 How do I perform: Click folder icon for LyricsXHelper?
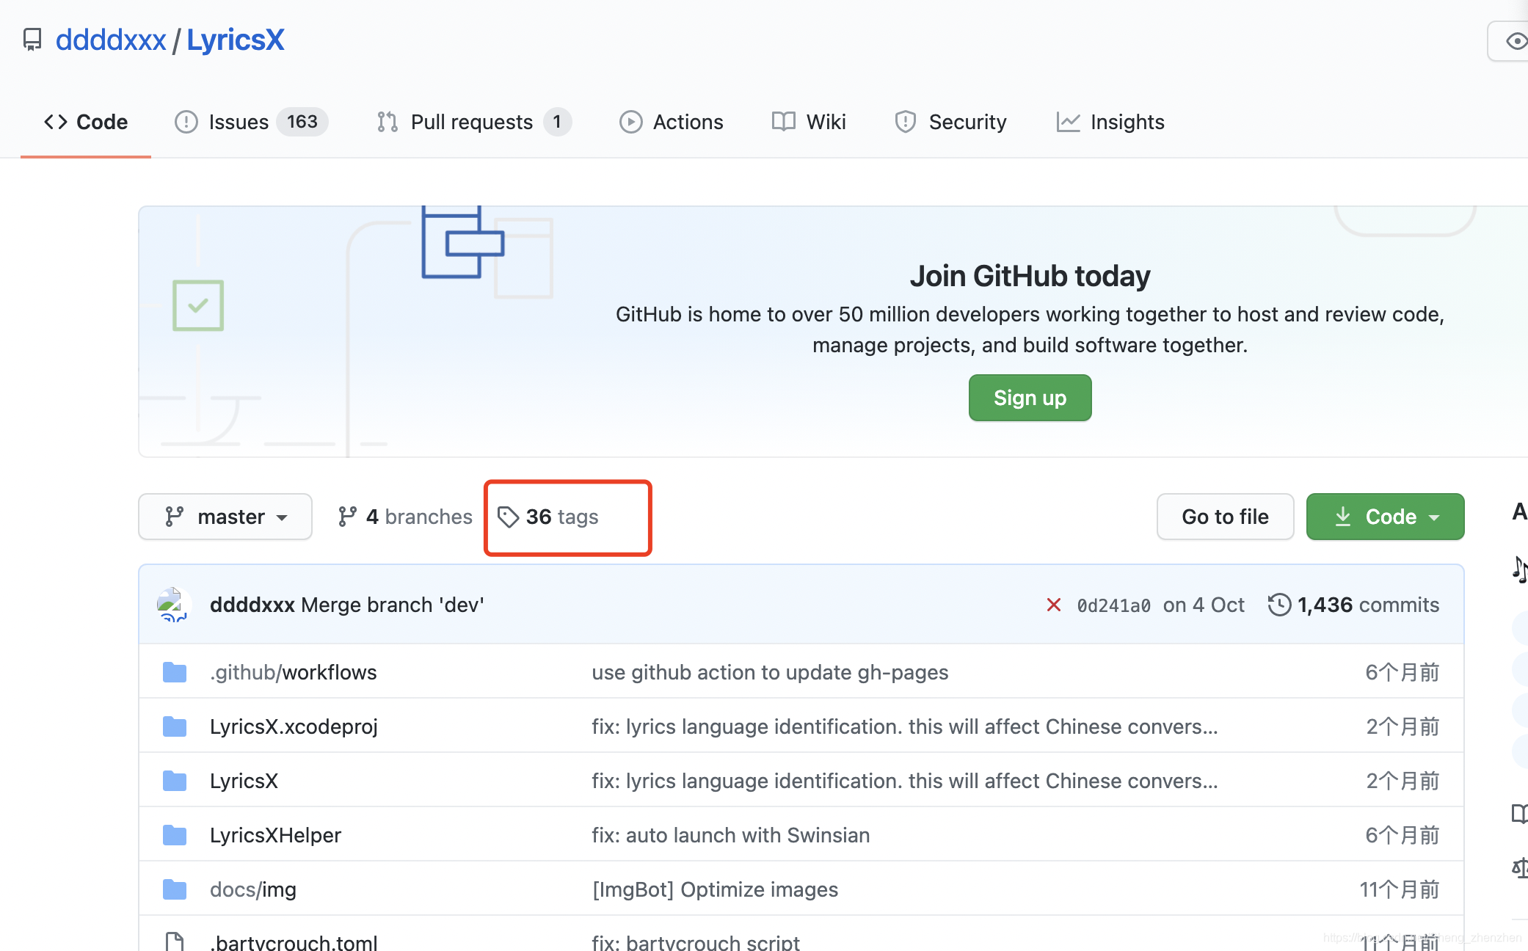click(x=175, y=835)
